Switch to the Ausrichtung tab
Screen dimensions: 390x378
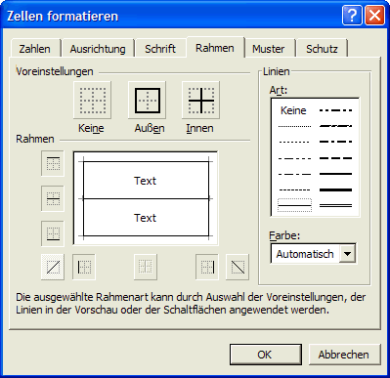click(98, 49)
